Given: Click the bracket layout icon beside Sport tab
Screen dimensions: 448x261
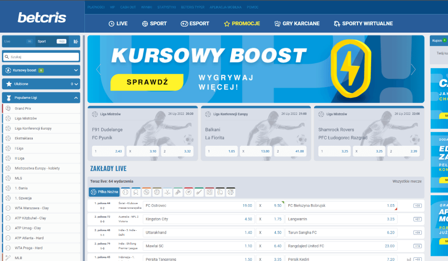Looking at the screenshot, I should pyautogui.click(x=76, y=41).
